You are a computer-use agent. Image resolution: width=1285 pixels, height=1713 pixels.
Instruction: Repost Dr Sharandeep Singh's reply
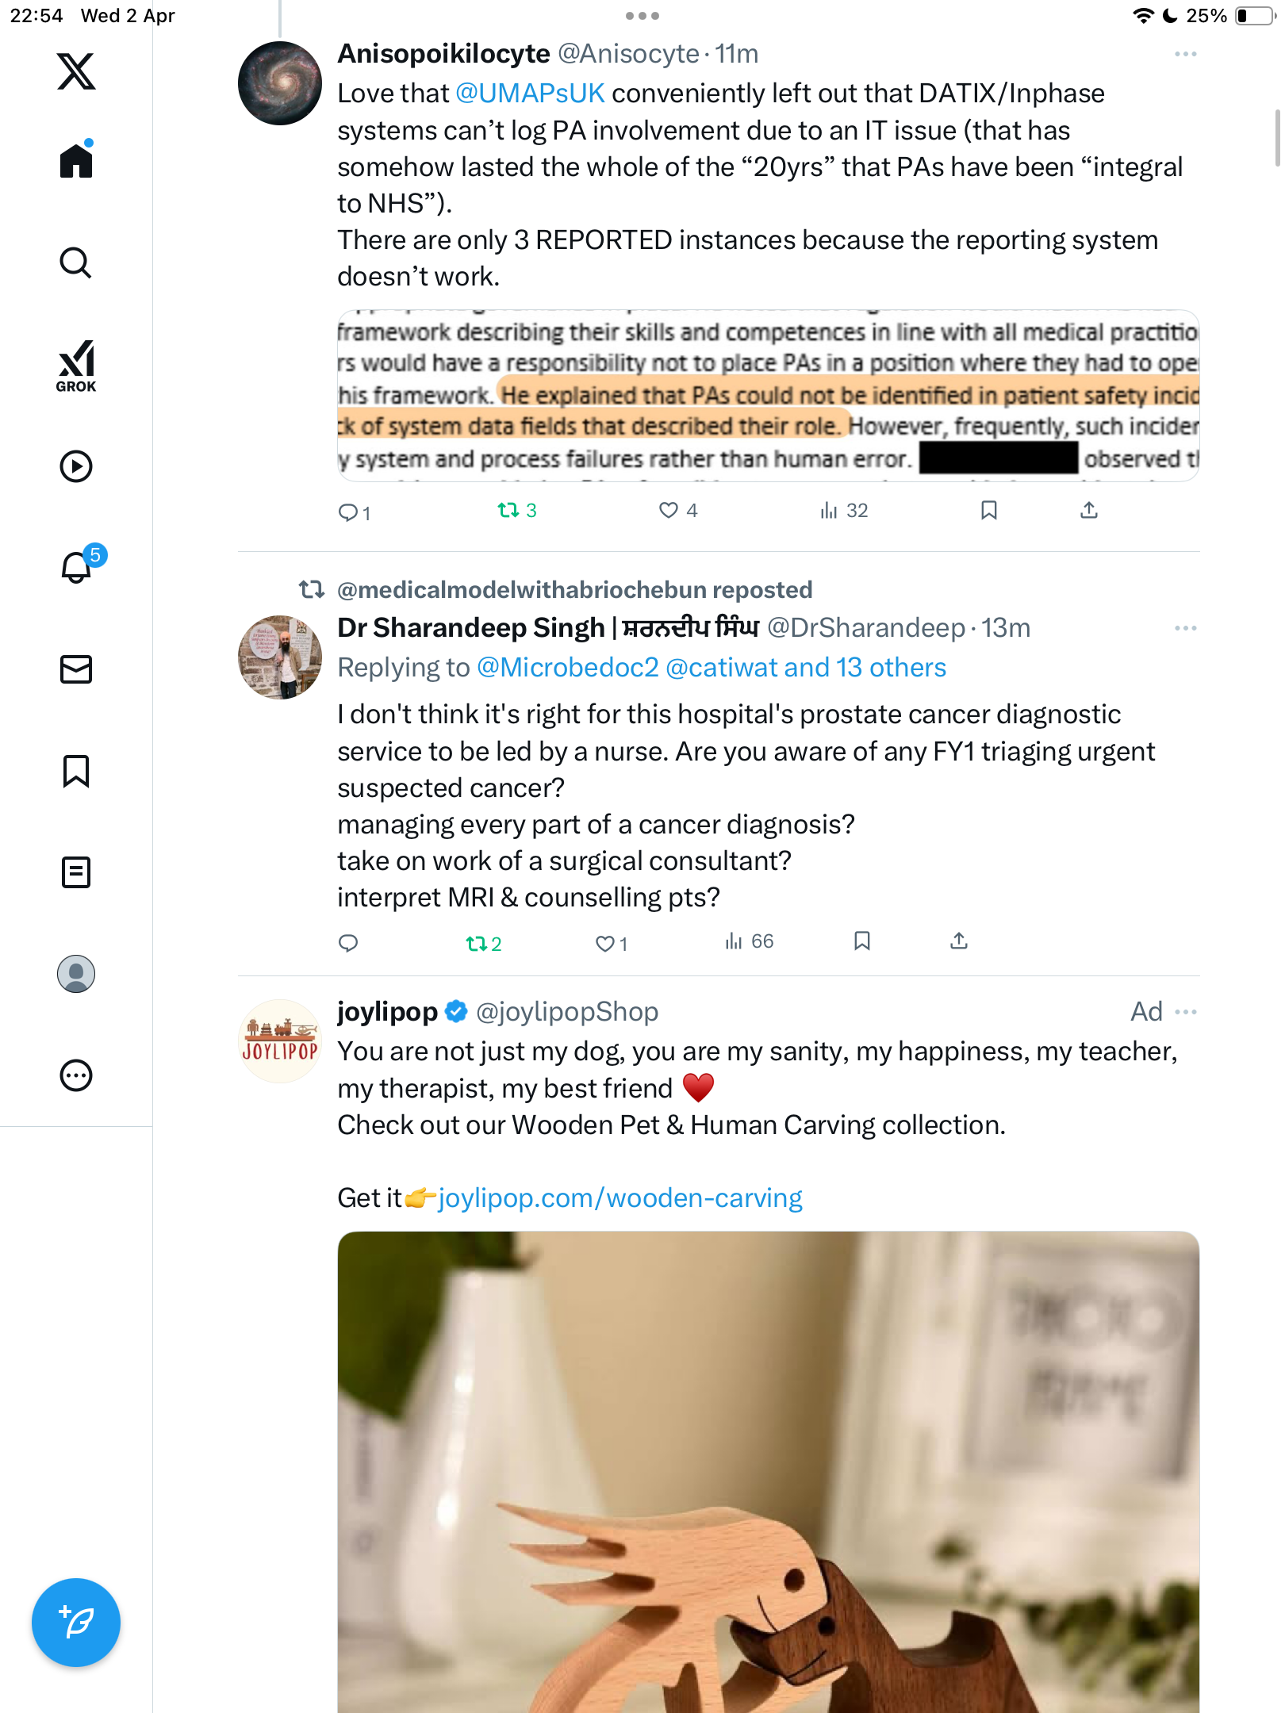pos(484,943)
